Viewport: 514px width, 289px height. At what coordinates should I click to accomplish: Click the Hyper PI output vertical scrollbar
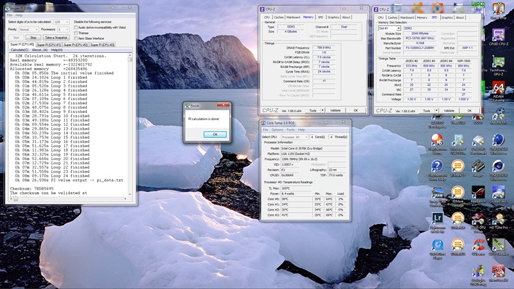[130, 125]
